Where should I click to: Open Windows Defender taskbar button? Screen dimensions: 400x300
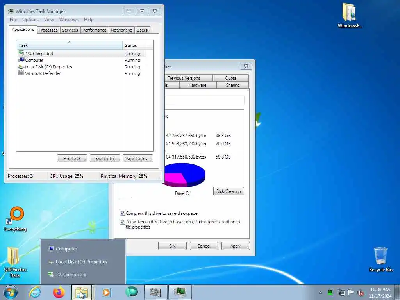155,292
